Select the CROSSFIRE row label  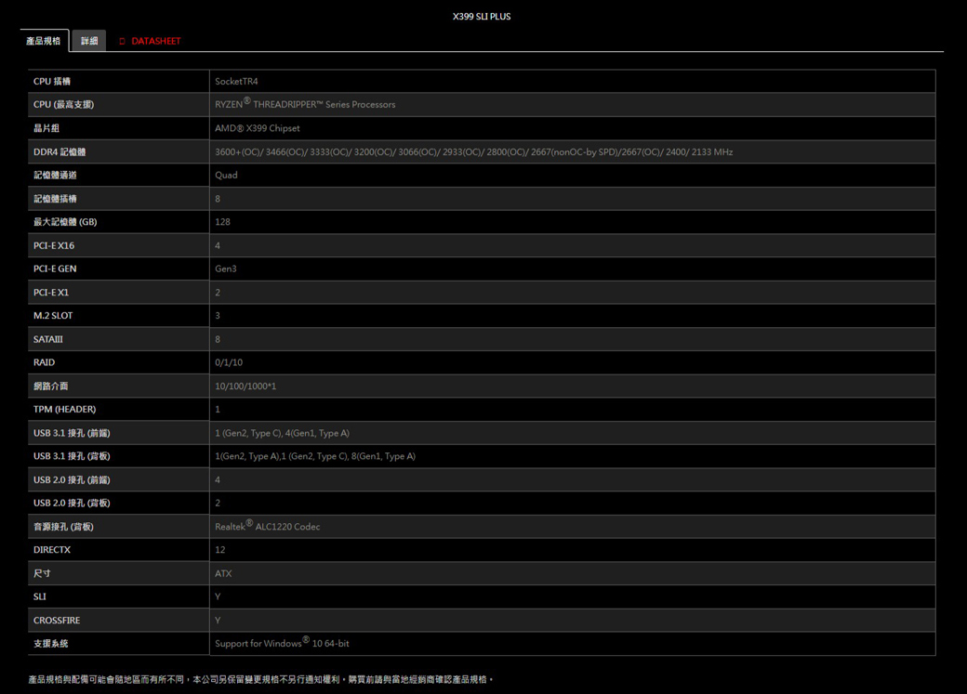(57, 620)
